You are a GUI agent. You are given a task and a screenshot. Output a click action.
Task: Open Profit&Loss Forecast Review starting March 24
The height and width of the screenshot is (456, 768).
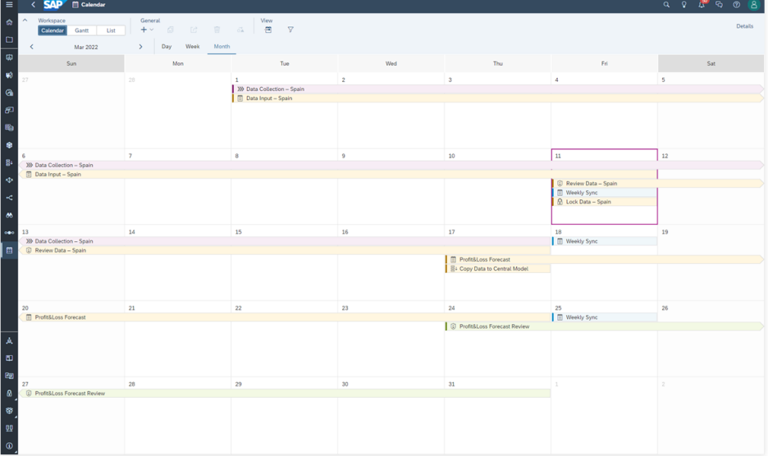click(604, 326)
